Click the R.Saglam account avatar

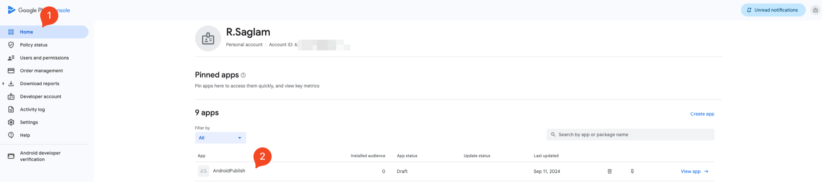[x=208, y=38]
